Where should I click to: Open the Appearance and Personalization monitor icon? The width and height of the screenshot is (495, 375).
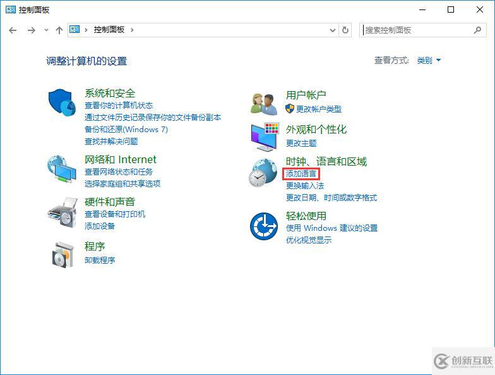click(264, 136)
